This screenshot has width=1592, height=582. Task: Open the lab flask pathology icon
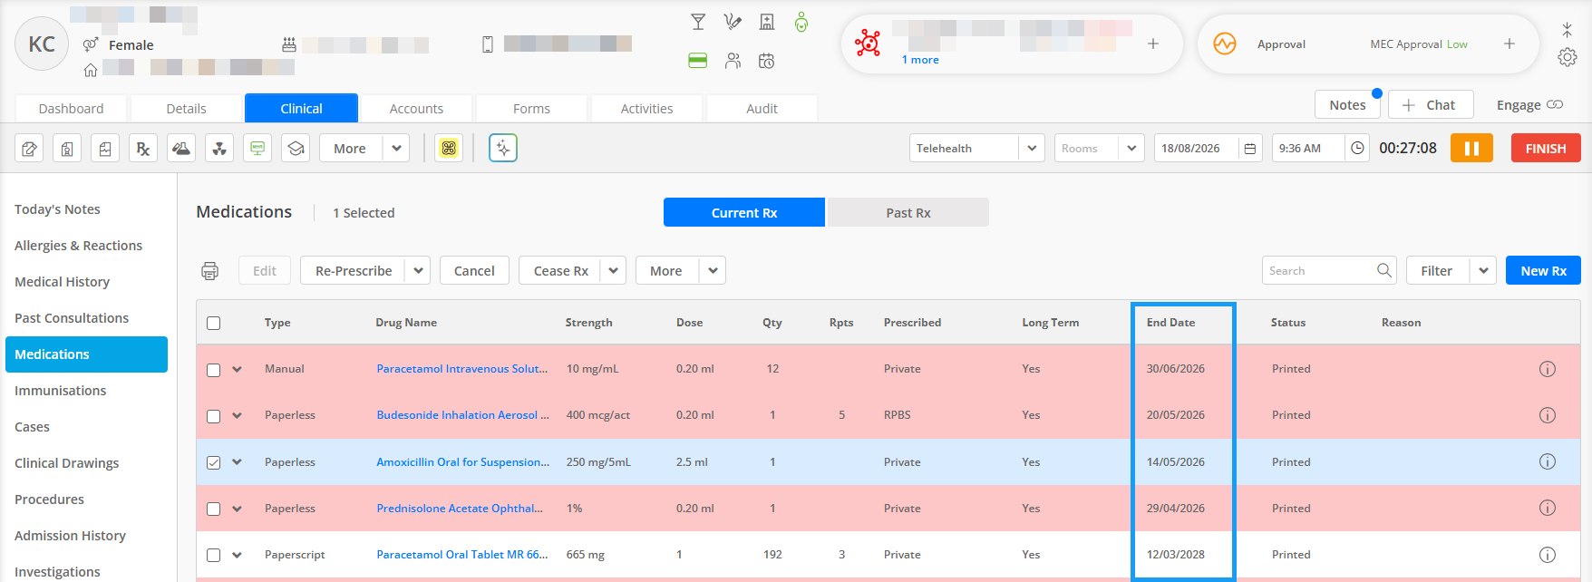[x=181, y=148]
